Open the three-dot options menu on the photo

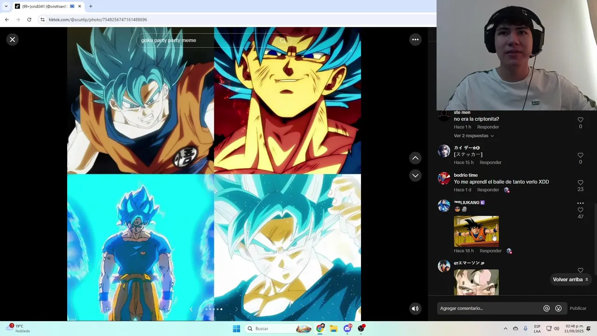pos(415,40)
